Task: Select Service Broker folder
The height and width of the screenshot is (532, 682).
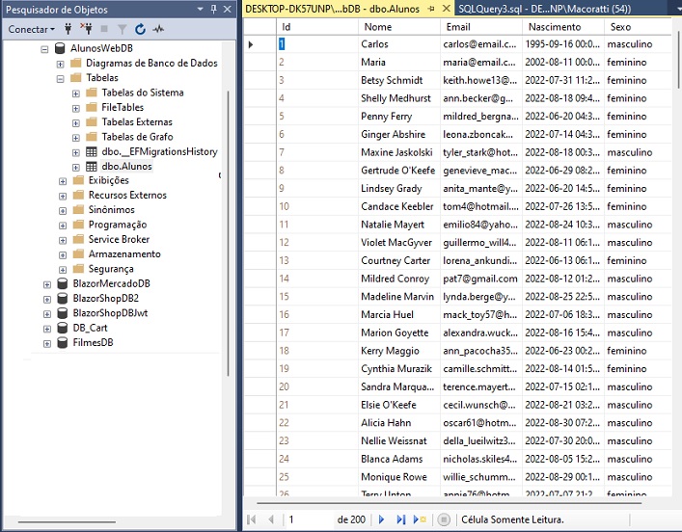Action: 119,239
